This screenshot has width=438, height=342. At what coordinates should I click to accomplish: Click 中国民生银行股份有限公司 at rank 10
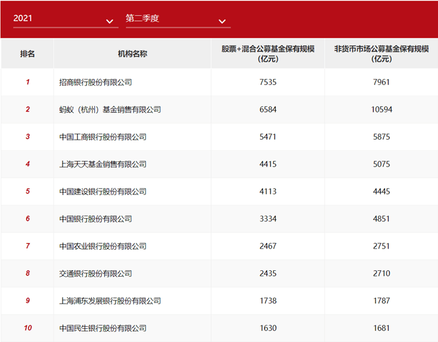[x=103, y=328]
